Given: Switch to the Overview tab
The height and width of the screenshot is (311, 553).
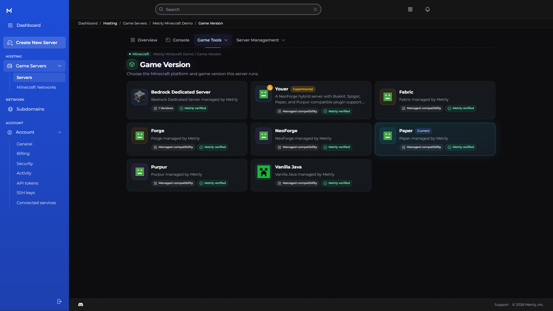Looking at the screenshot, I should click(144, 40).
